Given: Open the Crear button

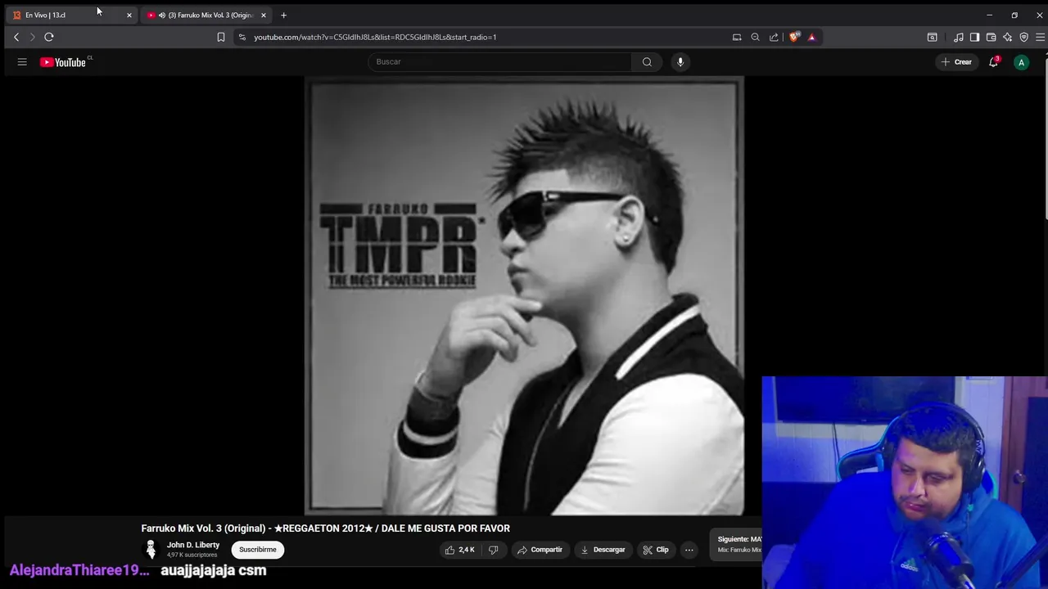Looking at the screenshot, I should tap(956, 62).
